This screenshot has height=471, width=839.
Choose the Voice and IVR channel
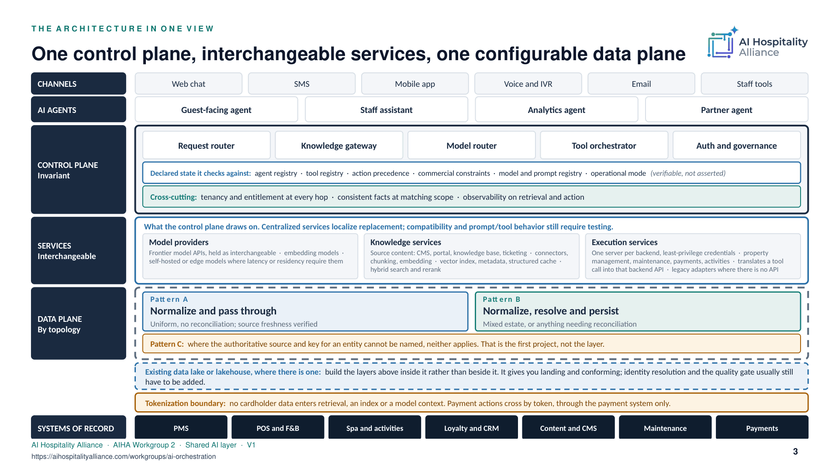pos(528,84)
